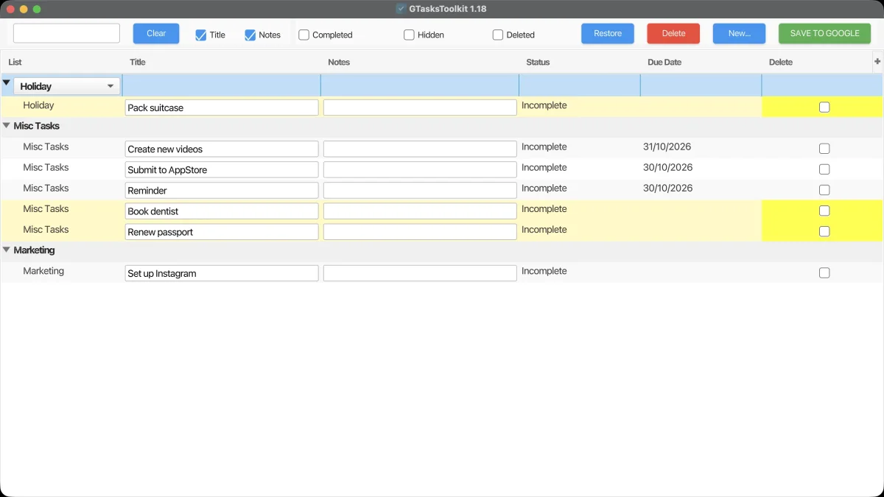Open the New... button
This screenshot has height=497, width=884.
(739, 33)
